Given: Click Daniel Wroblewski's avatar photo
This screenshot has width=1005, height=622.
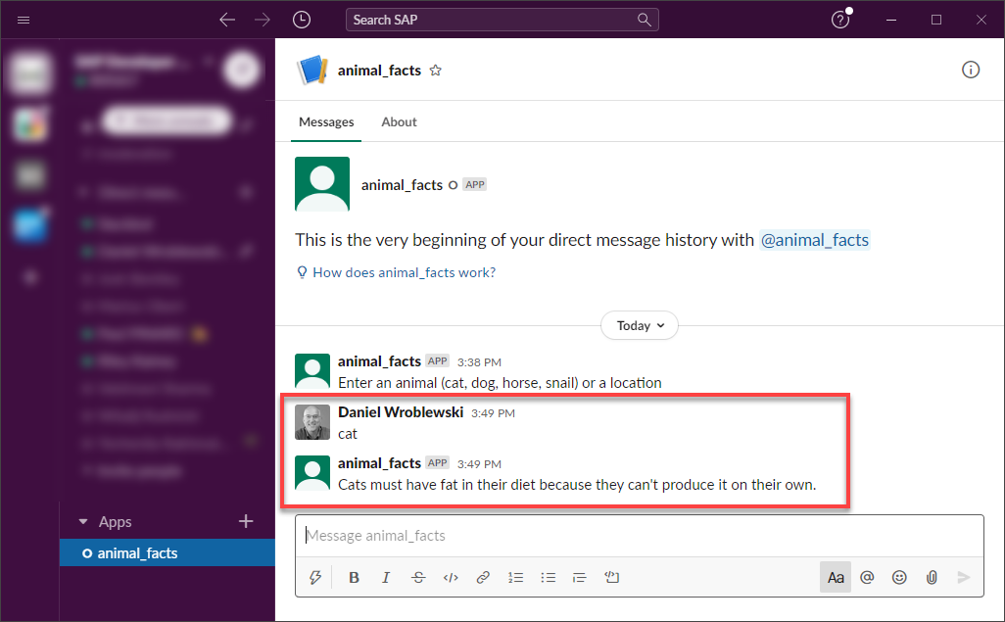Looking at the screenshot, I should pos(312,422).
